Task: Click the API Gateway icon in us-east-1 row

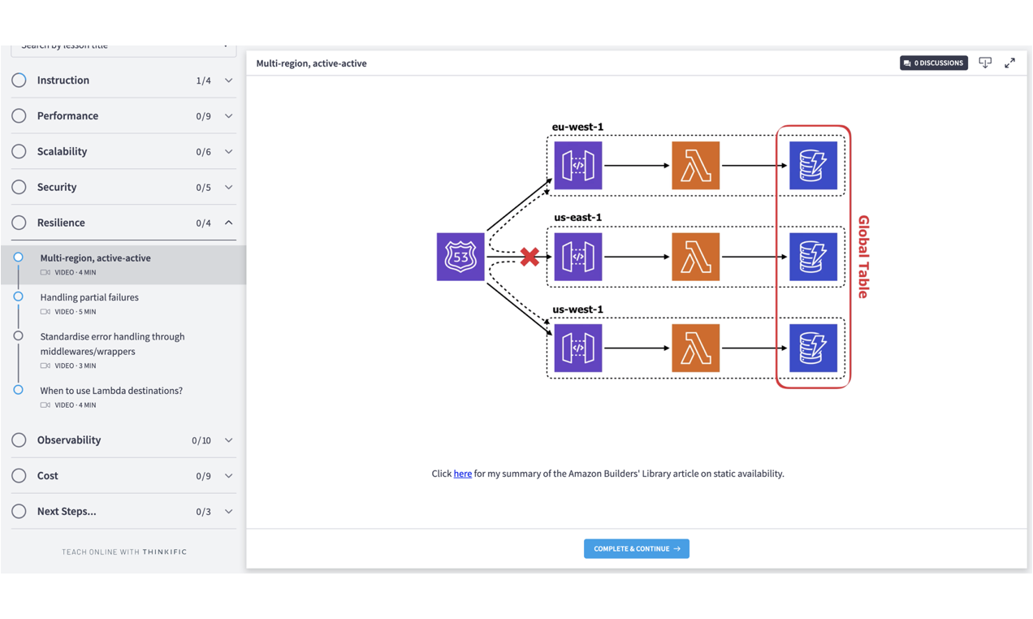Action: pyautogui.click(x=577, y=257)
